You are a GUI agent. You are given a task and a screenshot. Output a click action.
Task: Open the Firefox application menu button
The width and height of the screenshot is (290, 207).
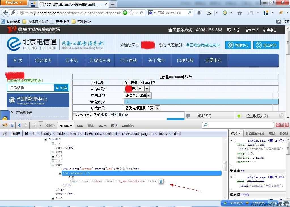point(14,3)
